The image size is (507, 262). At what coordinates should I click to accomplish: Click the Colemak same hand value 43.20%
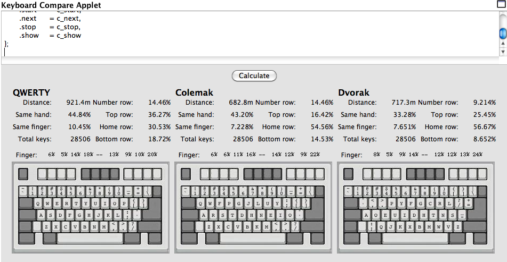[242, 115]
